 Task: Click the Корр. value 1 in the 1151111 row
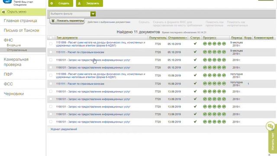pos(248,84)
